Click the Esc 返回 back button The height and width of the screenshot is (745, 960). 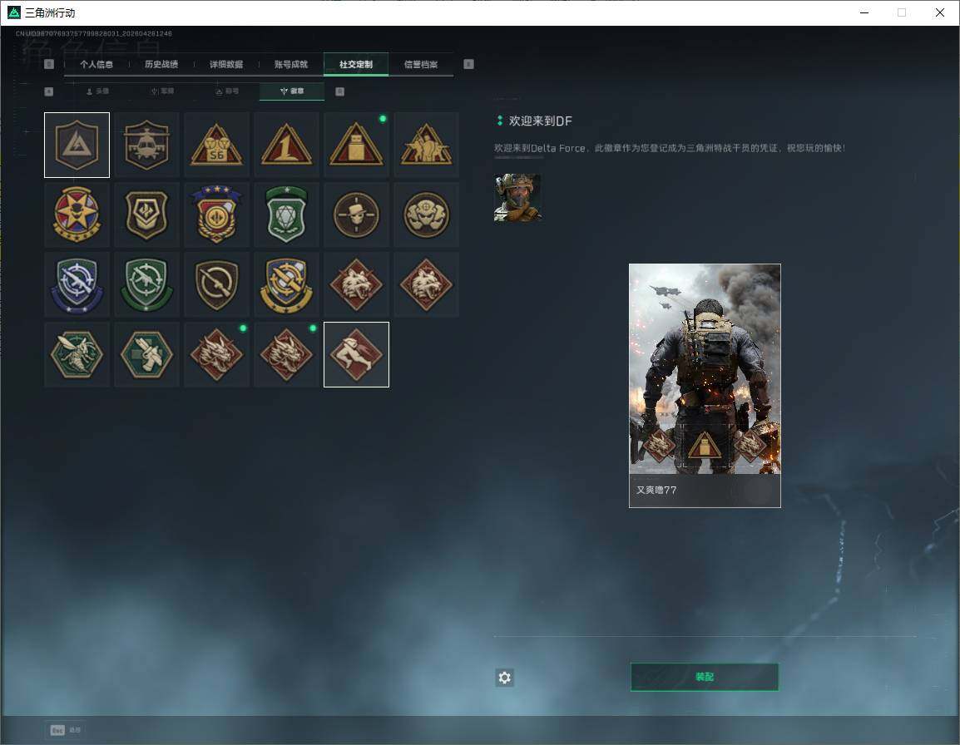coord(66,730)
